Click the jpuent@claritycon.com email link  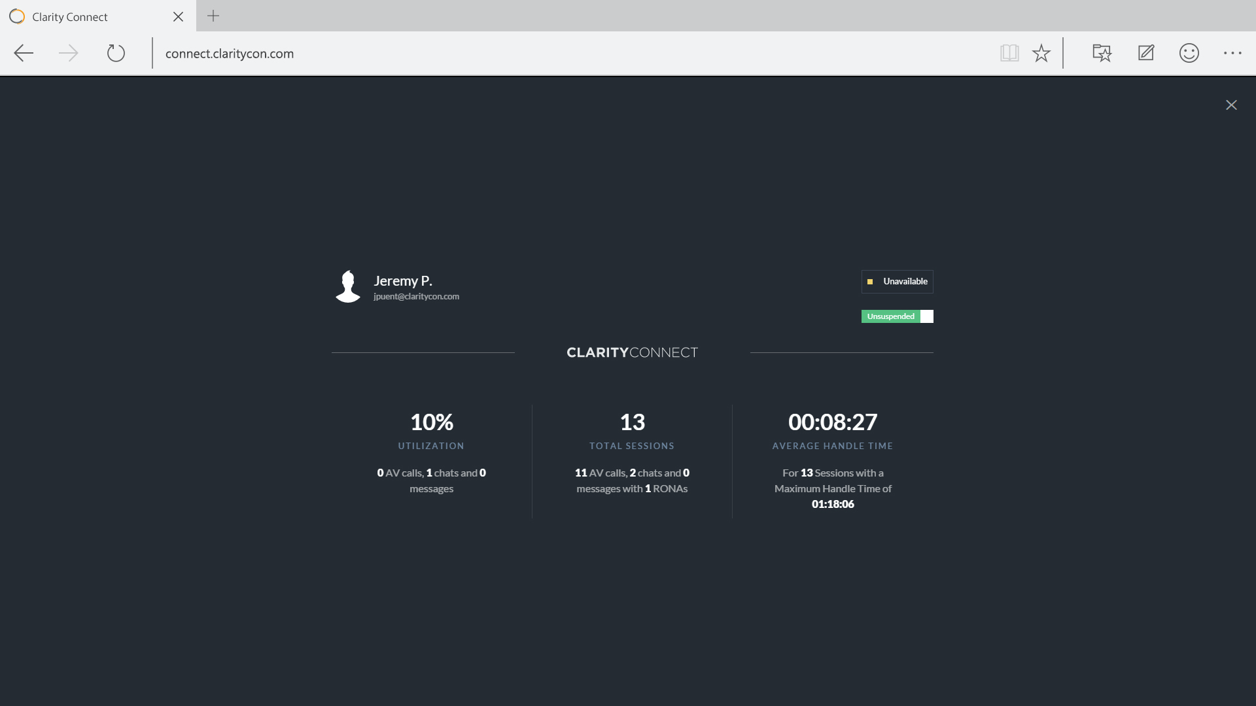(416, 297)
